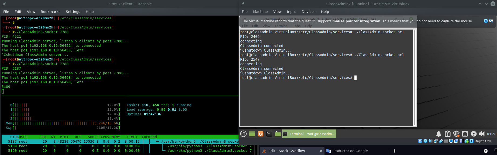Sort htop by VIRT column header

pos(64,137)
